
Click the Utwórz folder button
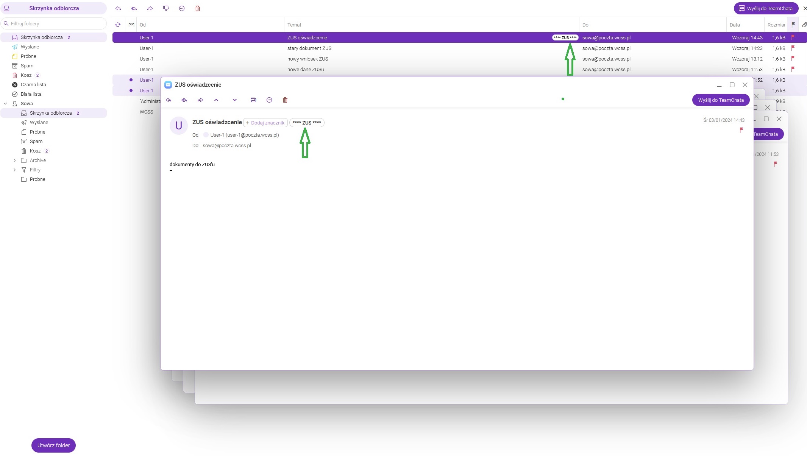(x=53, y=445)
